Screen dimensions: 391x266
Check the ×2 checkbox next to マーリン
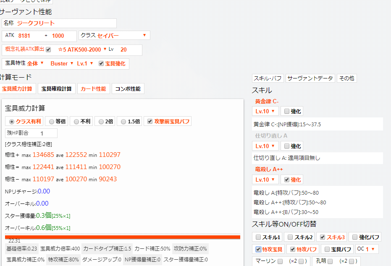click(x=301, y=261)
